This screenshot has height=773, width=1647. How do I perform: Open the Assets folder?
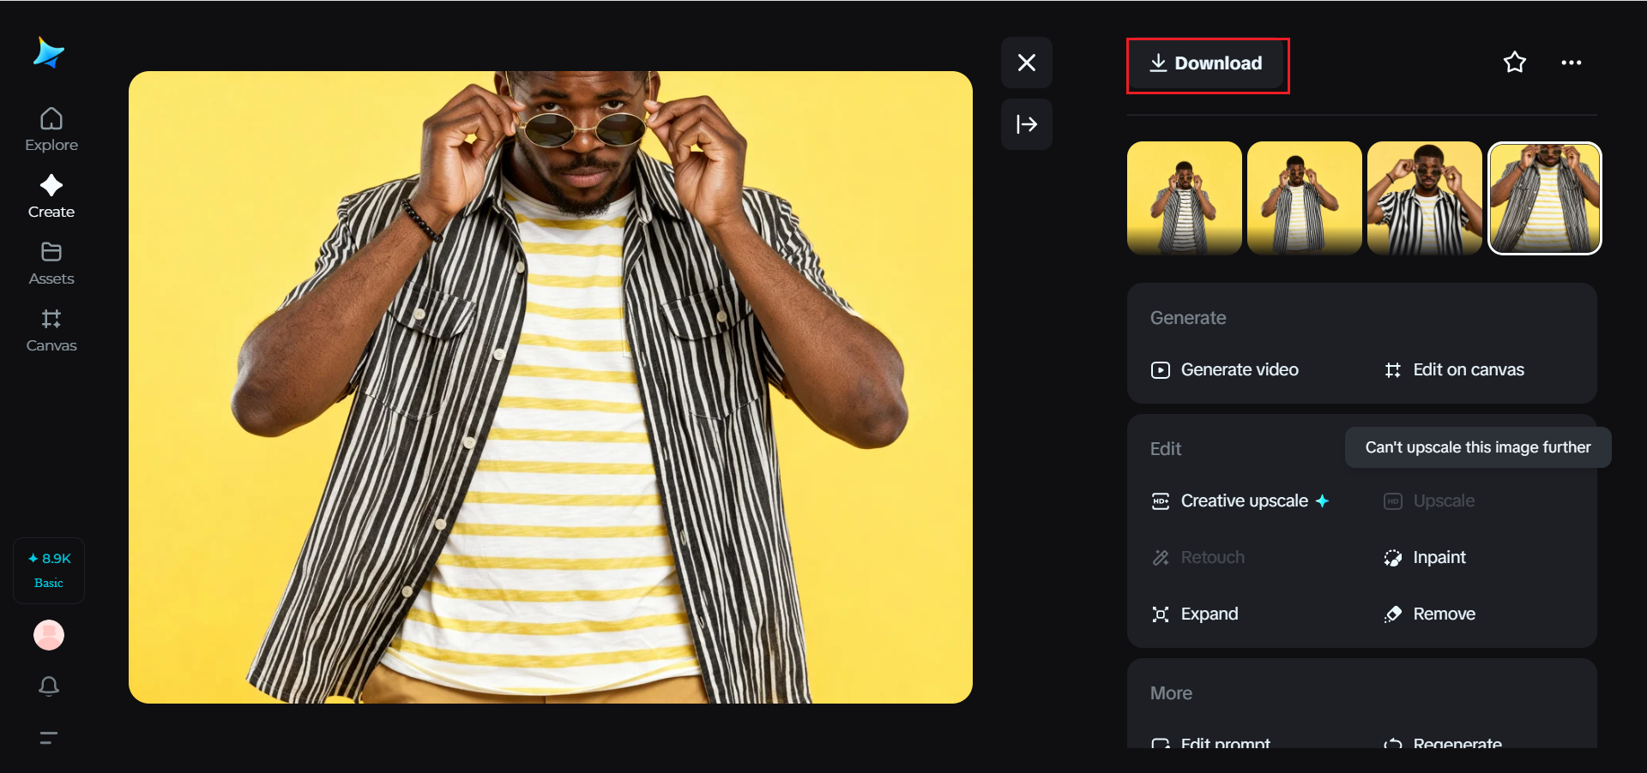(x=51, y=263)
